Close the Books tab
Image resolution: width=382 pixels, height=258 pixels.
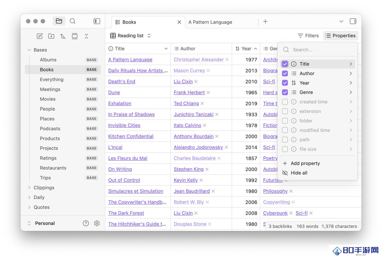[179, 22]
